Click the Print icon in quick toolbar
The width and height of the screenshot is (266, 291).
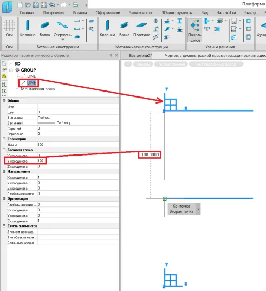75,5
